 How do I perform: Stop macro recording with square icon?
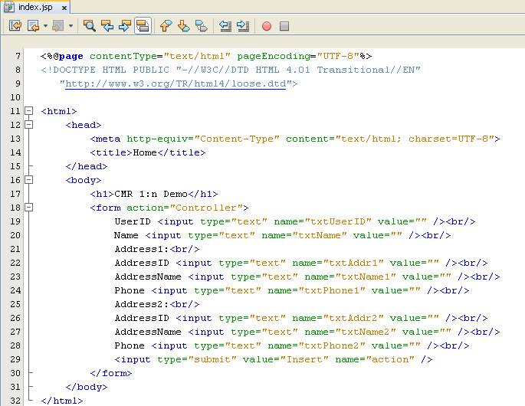(284, 26)
